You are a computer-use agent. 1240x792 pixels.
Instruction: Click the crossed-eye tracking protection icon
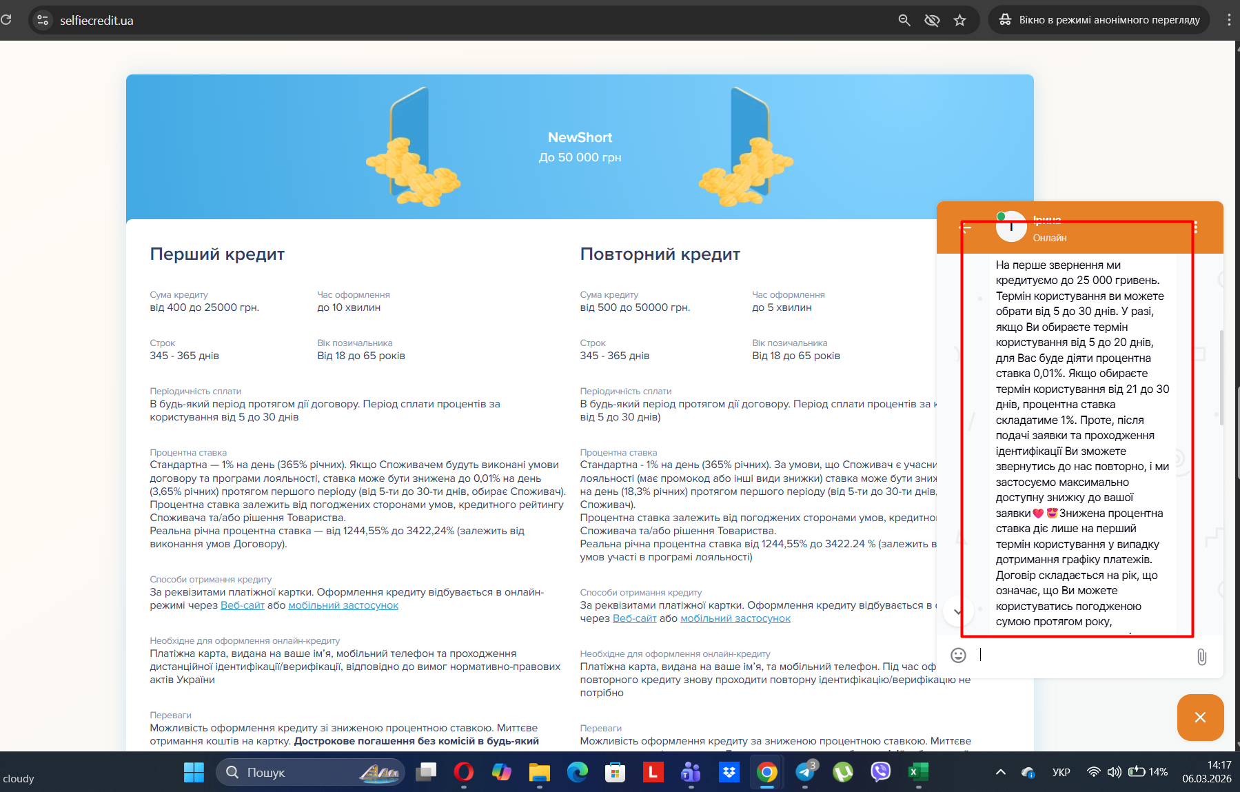tap(932, 20)
